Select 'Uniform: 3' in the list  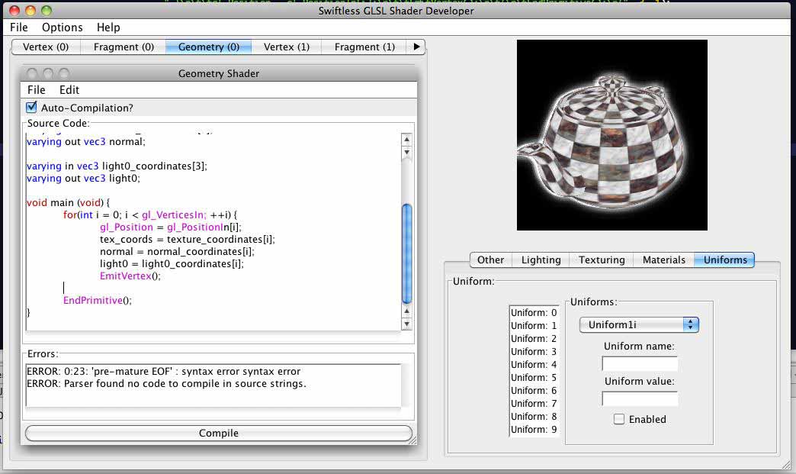(534, 352)
